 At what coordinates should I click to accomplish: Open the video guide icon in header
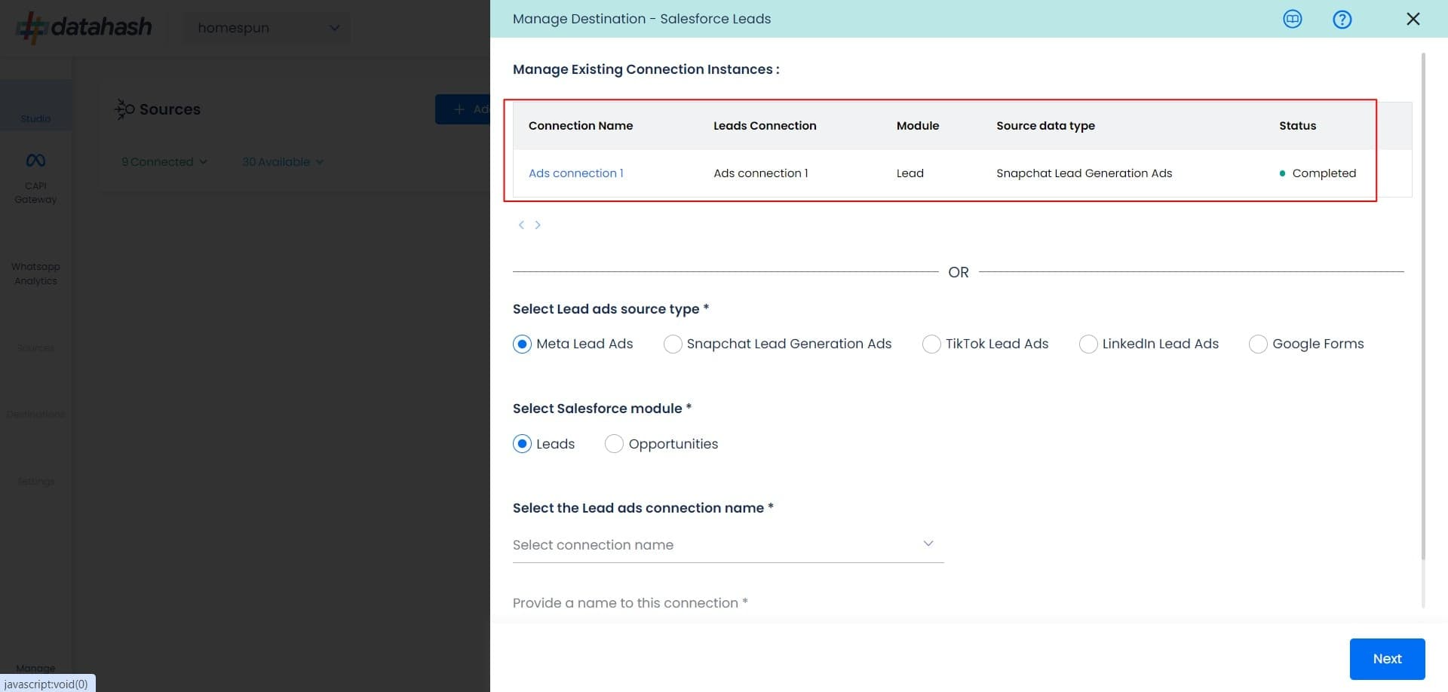pyautogui.click(x=1293, y=19)
